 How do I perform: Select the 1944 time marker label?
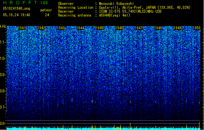click(80, 28)
